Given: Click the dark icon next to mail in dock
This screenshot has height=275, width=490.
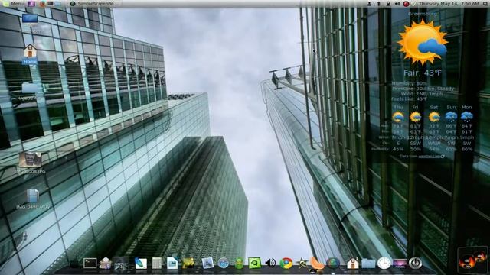Looking at the screenshot, I should [x=121, y=264].
